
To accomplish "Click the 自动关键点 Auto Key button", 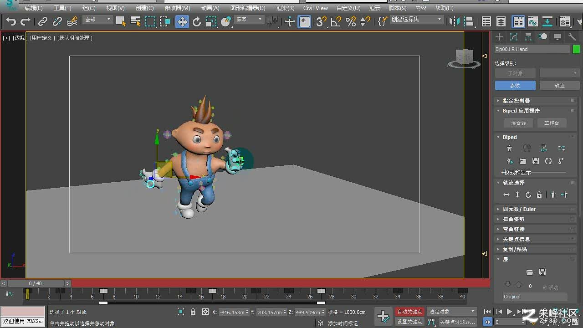I will click(x=409, y=312).
